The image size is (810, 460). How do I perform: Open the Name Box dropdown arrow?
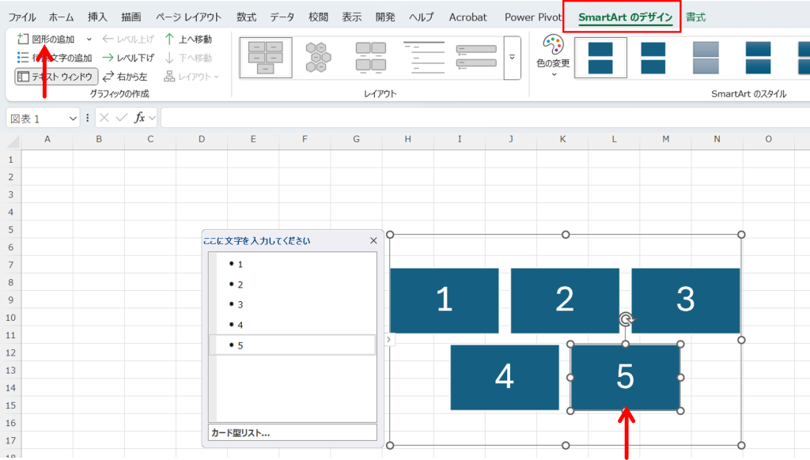tap(74, 119)
